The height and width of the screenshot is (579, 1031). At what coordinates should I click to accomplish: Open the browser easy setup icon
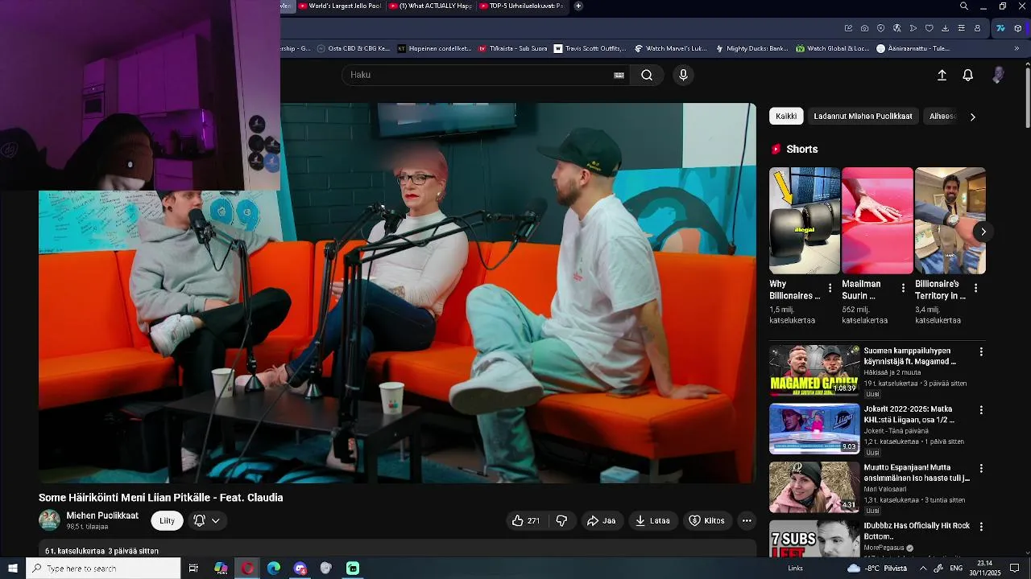pos(961,28)
